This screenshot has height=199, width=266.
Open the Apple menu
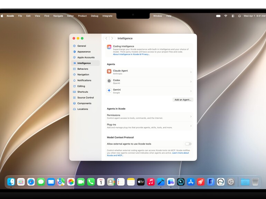pos(2,16)
